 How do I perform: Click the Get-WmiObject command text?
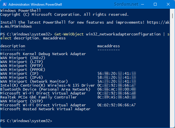69,34
